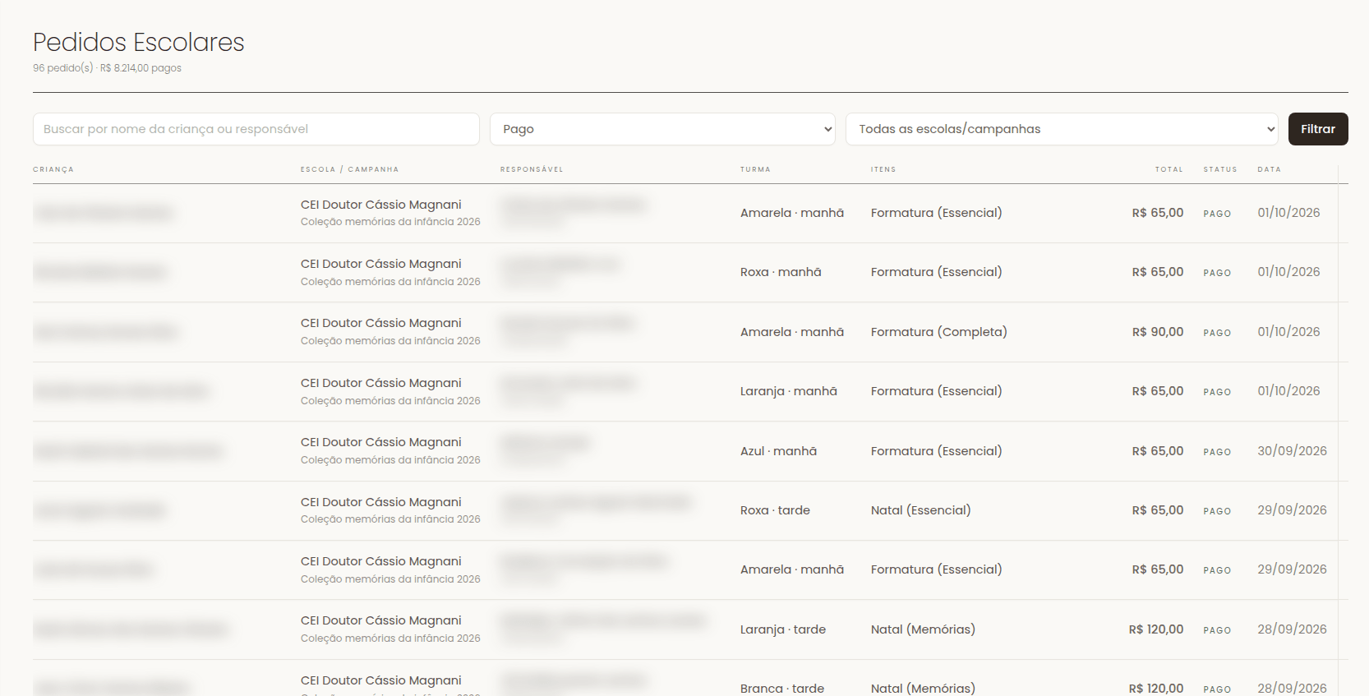Select R$ 120,00 in the Laranja · tarde row
The height and width of the screenshot is (696, 1369).
point(1156,629)
